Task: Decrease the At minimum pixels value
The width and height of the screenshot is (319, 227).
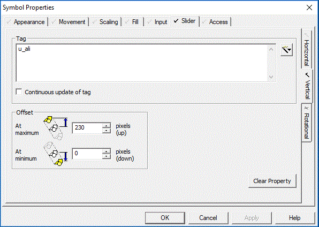Action: (x=107, y=156)
